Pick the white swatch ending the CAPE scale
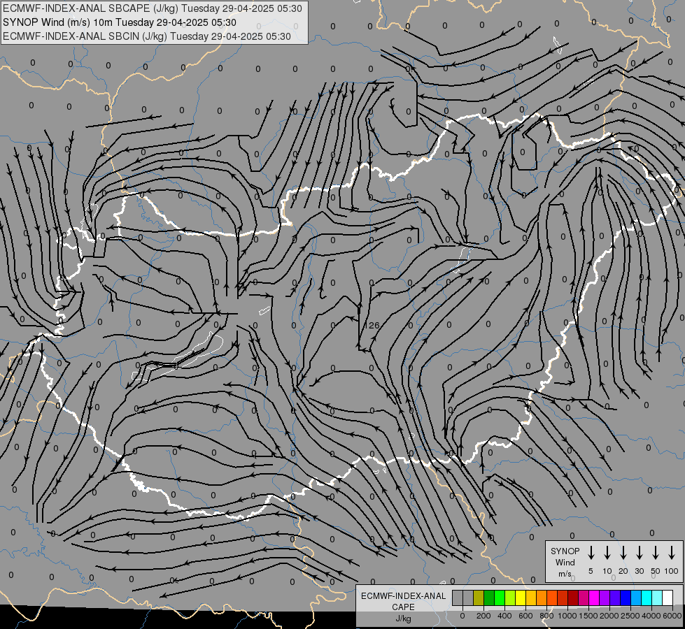 [668, 598]
